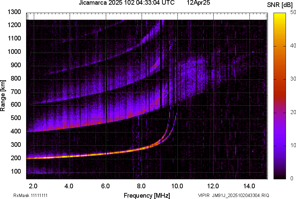This screenshot has height=199, width=296.
Task: Click the plot title 'Jicamarca 2025 102 04:33:04 UTC'
Action: coord(127,3)
